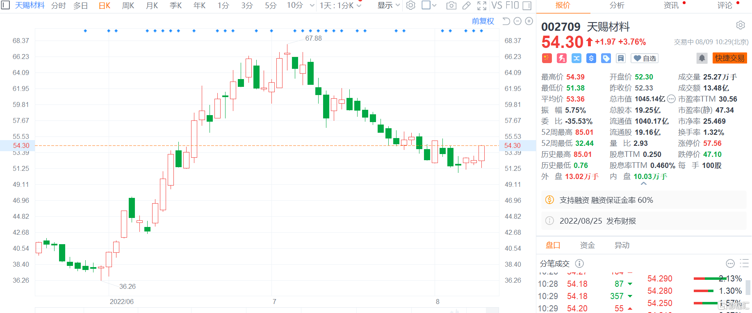752x313 pixels.
Task: Open the F10 company info button
Action: tap(512, 5)
